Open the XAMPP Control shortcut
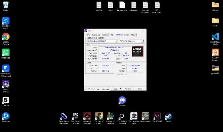Image resolution: width=223 pixels, height=132 pixels. (x=215, y=55)
